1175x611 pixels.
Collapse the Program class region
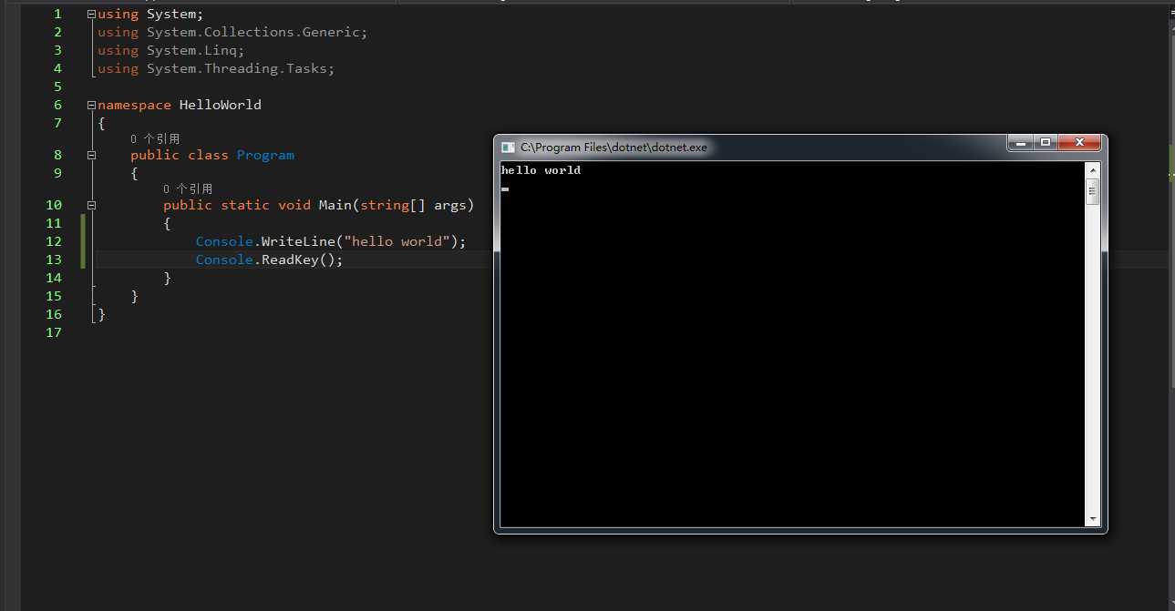click(91, 155)
